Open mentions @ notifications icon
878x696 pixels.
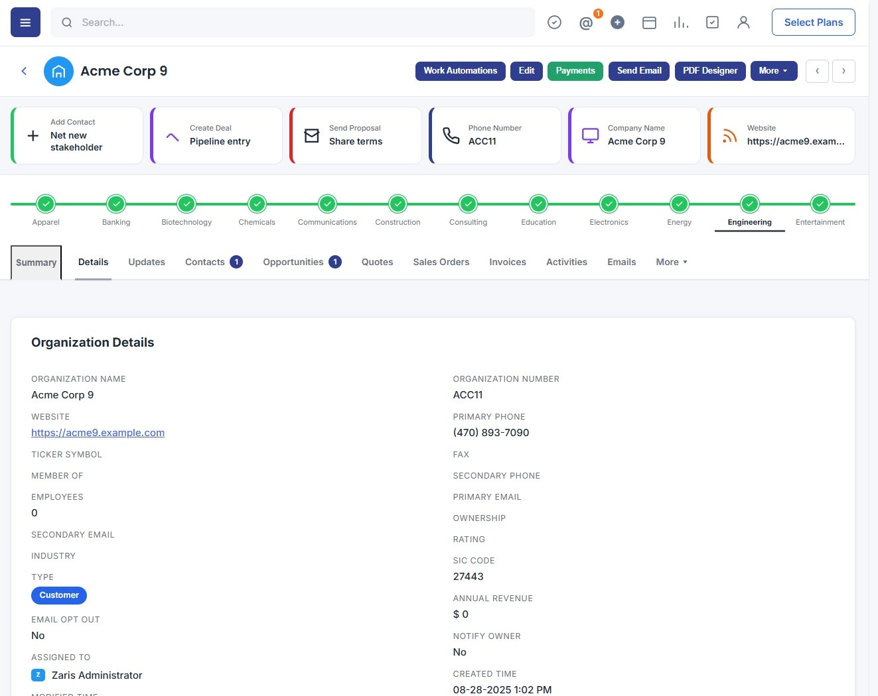(586, 23)
